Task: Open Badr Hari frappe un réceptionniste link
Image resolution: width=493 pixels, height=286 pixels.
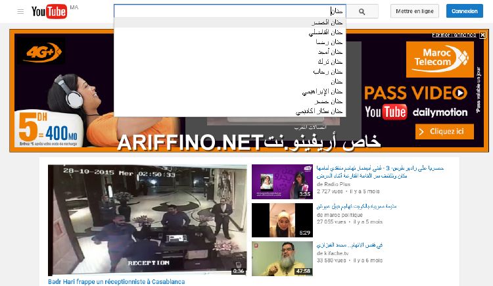Action: pyautogui.click(x=116, y=281)
